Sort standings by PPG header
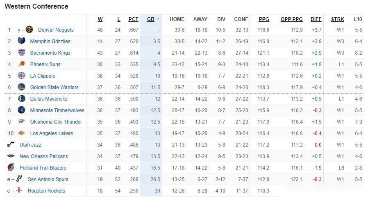 click(x=264, y=19)
